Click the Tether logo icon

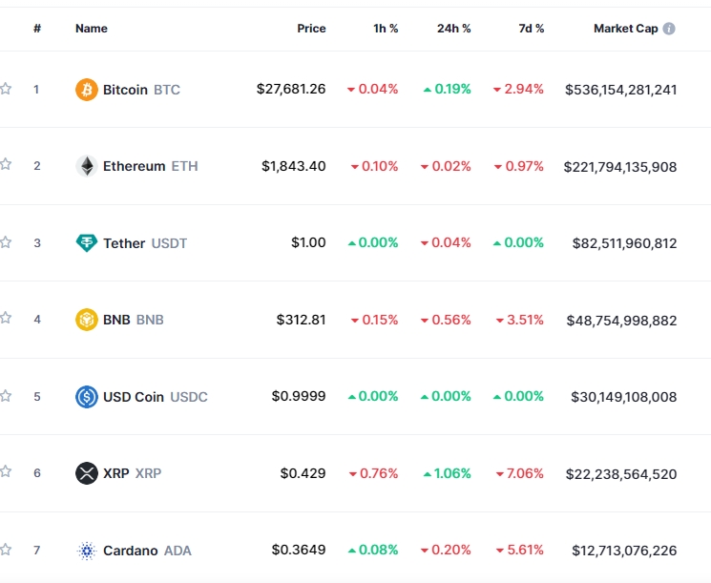[x=87, y=243]
